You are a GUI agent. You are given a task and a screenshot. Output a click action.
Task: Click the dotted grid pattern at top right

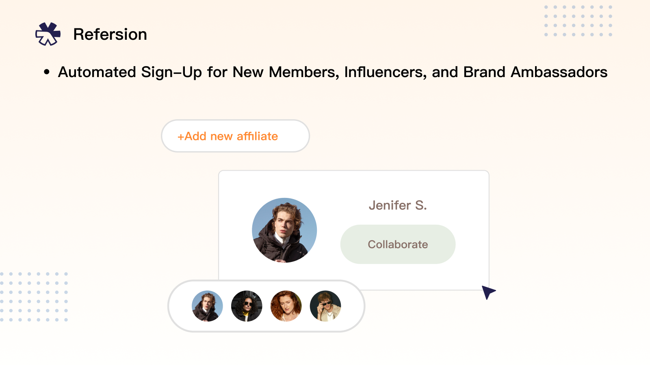pos(578,21)
